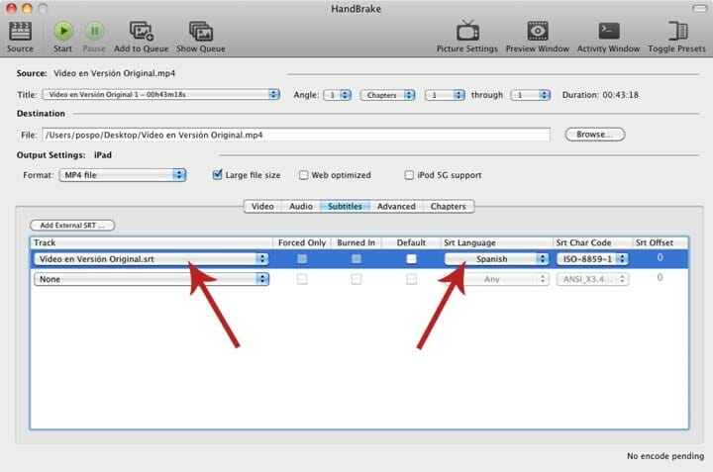Close the HandBrake window with red button
This screenshot has width=713, height=472.
point(11,8)
